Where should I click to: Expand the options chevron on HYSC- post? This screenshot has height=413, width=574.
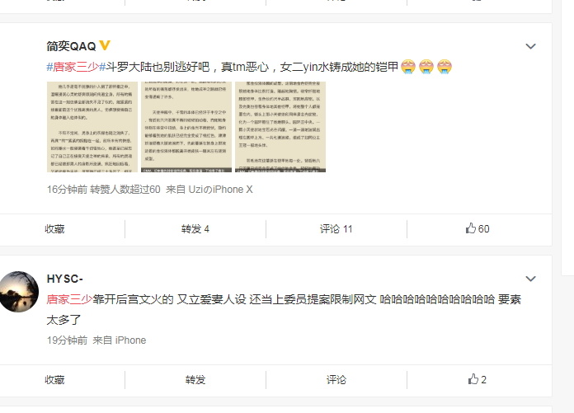pos(530,279)
